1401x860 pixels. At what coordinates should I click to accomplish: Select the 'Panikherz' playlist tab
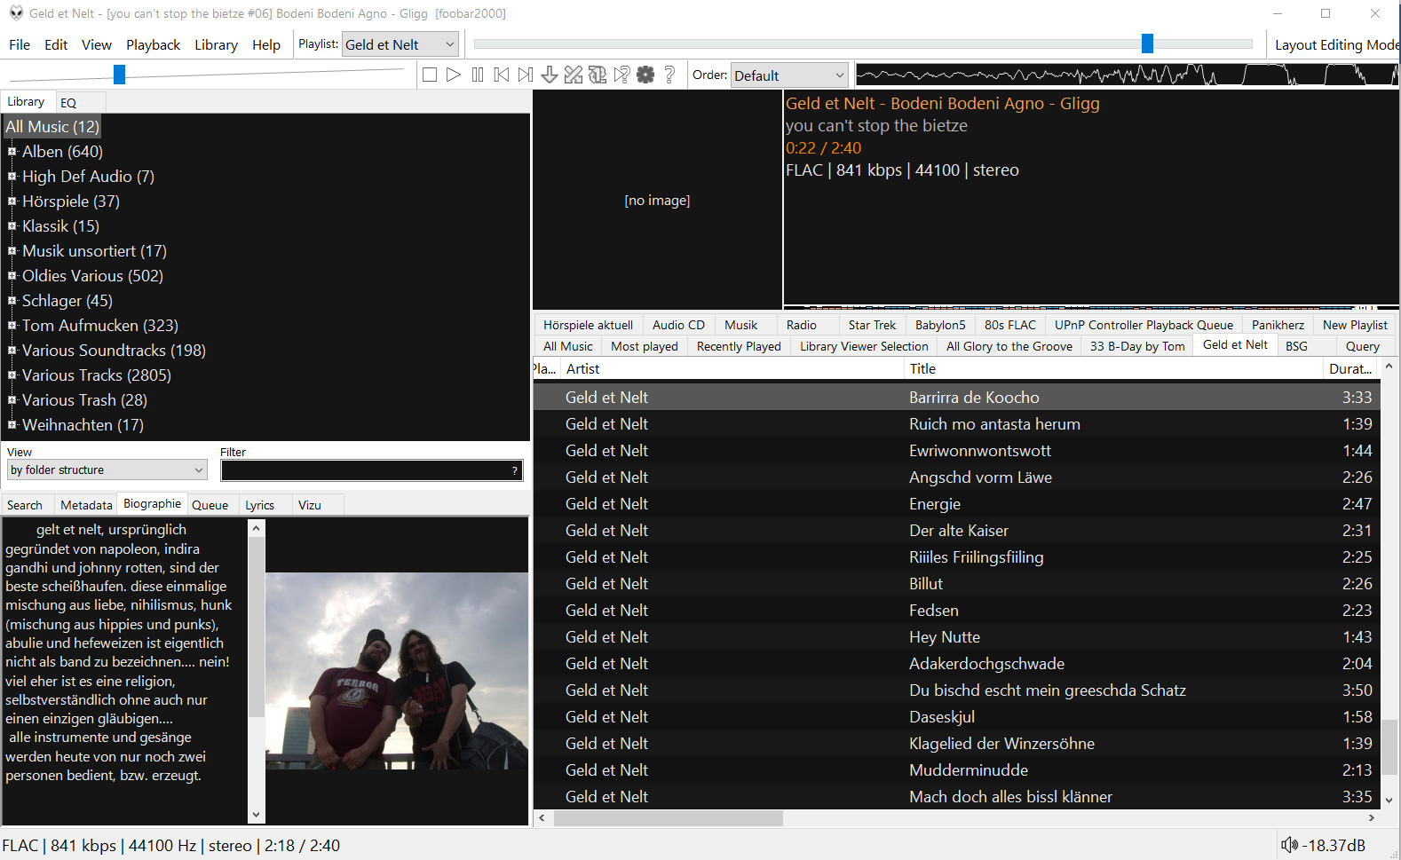(1278, 325)
